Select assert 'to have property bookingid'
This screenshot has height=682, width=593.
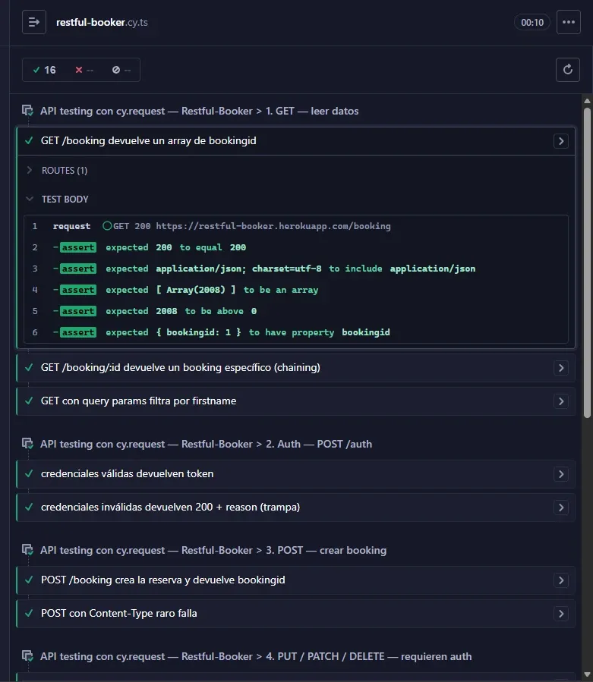pyautogui.click(x=296, y=332)
